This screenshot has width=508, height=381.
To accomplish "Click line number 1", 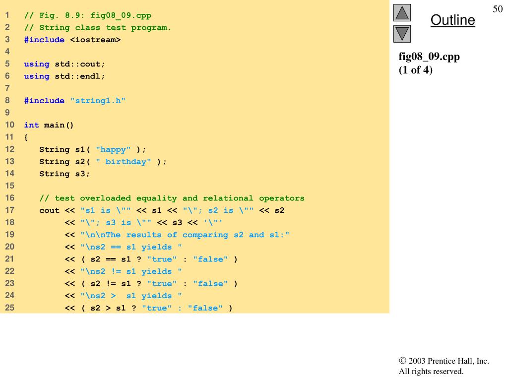I will pyautogui.click(x=7, y=15).
